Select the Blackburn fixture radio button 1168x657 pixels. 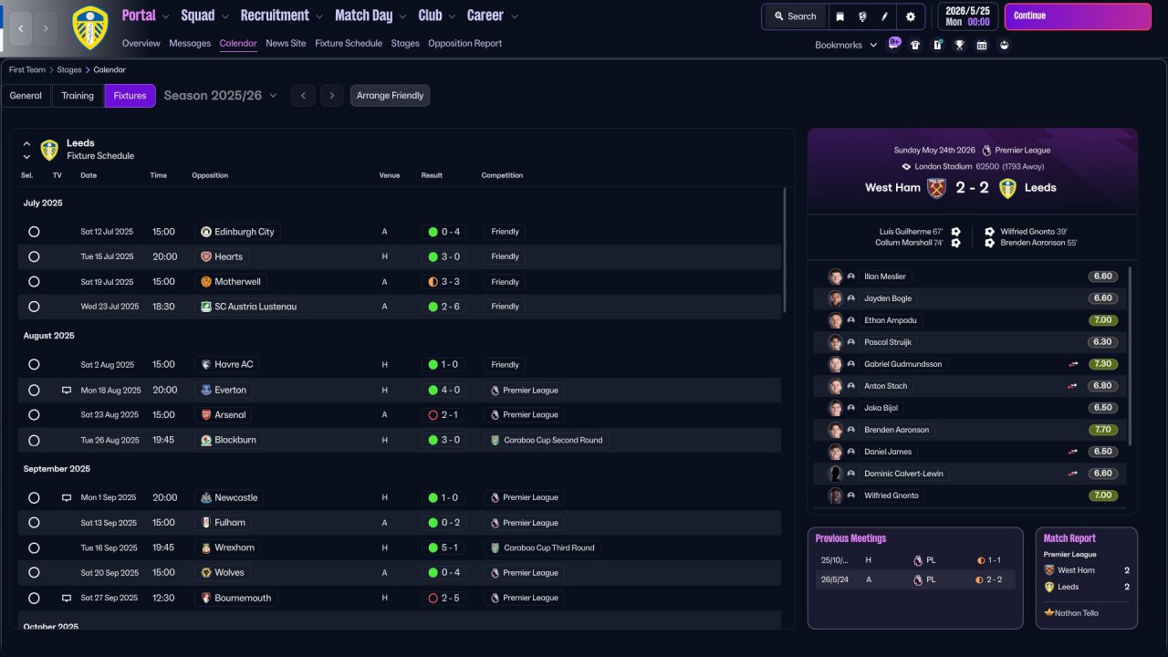click(x=34, y=441)
